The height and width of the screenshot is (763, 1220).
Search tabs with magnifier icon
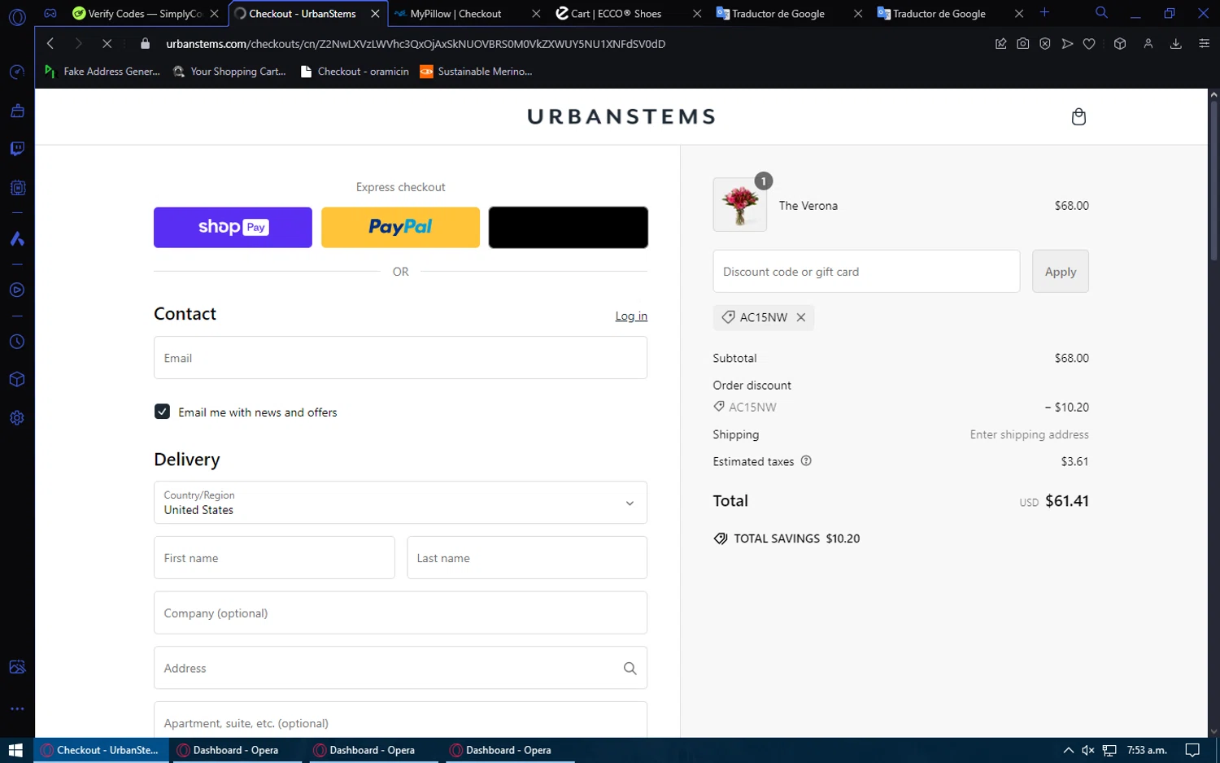(1101, 13)
